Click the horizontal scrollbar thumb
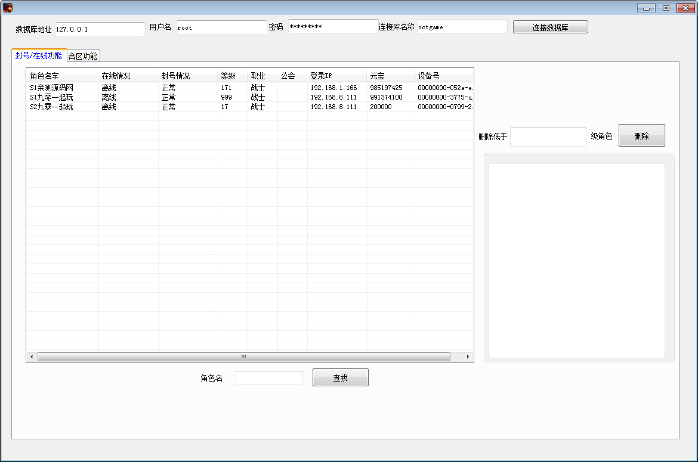 (x=243, y=356)
